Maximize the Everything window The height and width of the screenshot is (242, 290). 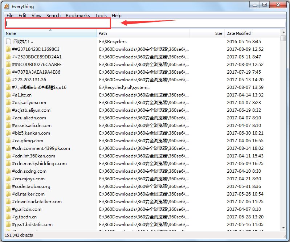click(265, 5)
